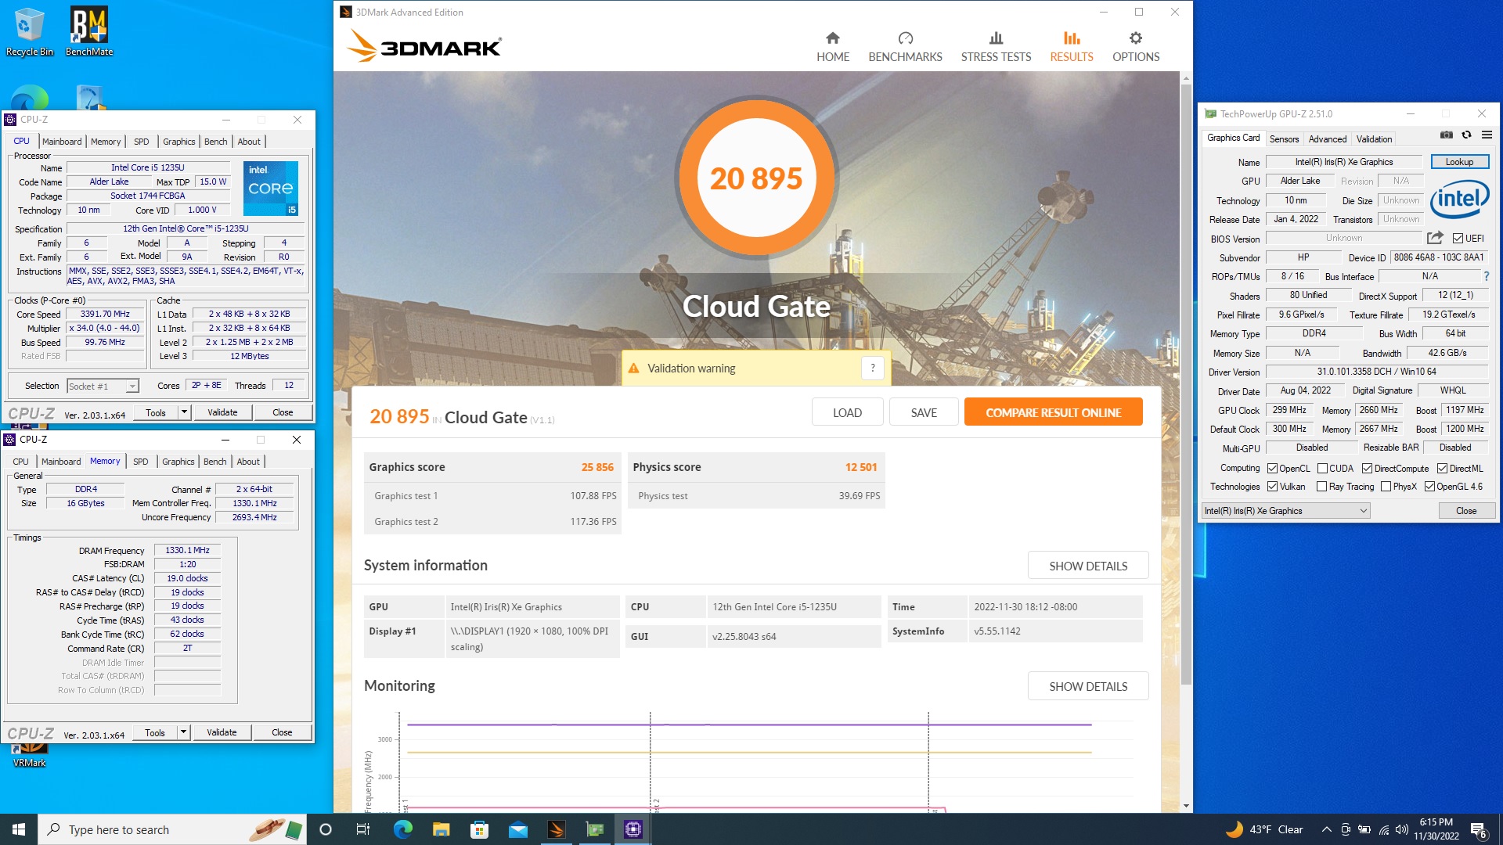
Task: Open the Graphics tab in bottom CPU-Z window
Action: click(178, 462)
